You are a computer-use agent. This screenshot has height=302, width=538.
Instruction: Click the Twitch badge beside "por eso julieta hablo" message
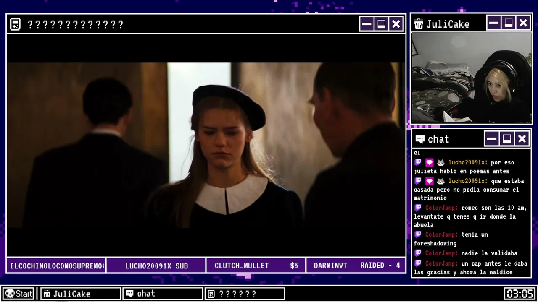coord(418,162)
